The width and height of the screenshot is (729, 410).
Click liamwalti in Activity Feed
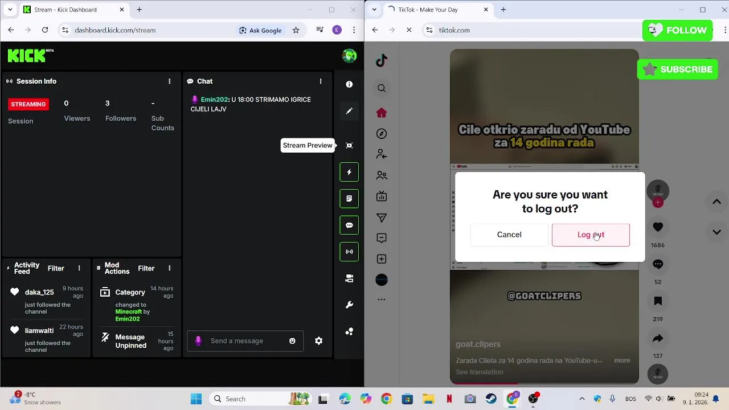pyautogui.click(x=39, y=330)
